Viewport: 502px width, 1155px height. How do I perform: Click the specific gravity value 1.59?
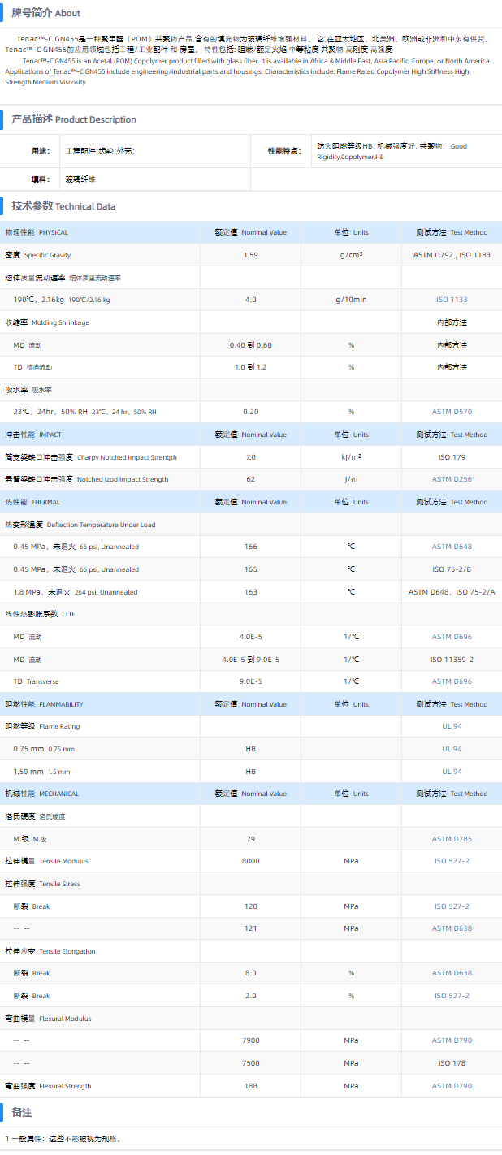251,255
